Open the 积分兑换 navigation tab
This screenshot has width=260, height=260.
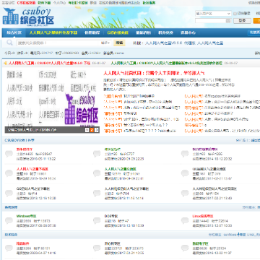coord(165,32)
